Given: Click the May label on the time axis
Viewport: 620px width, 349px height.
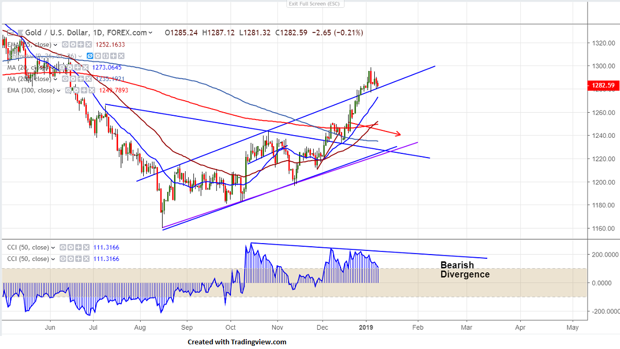Looking at the screenshot, I should tap(572, 327).
